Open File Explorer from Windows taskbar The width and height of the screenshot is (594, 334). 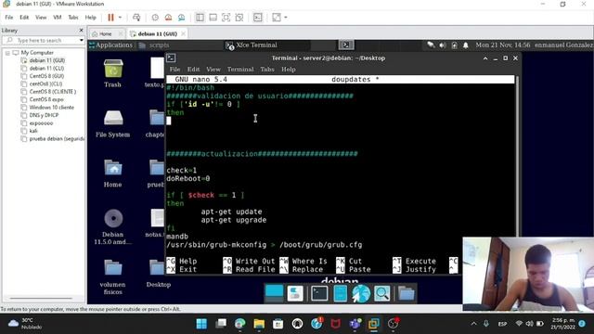point(259,324)
